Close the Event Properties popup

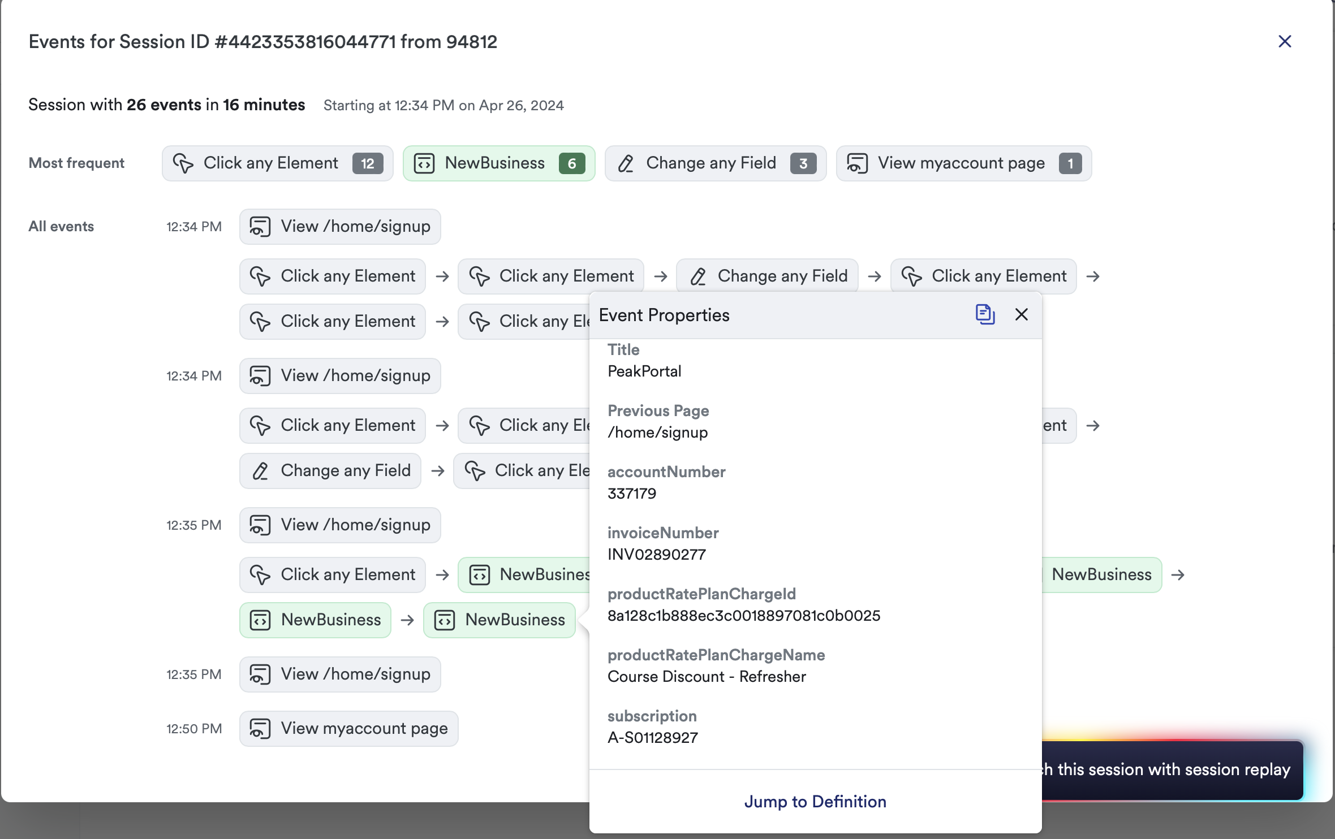(x=1021, y=314)
